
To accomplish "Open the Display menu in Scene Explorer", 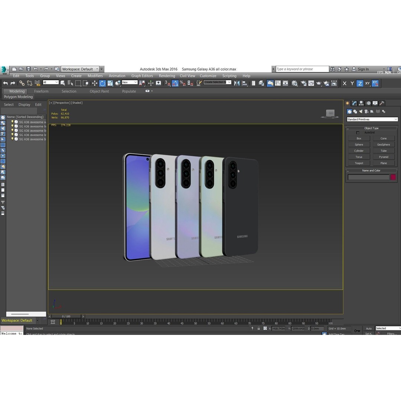I will (x=24, y=105).
